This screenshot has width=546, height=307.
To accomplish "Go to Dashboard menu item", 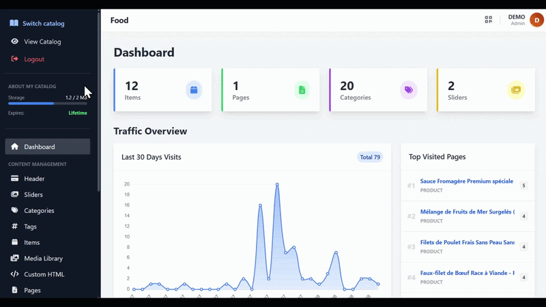I will tap(48, 147).
